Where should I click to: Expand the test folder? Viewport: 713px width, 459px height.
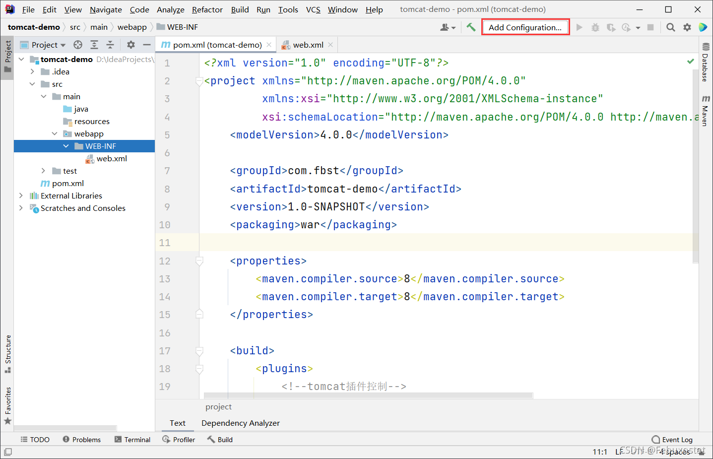click(44, 171)
